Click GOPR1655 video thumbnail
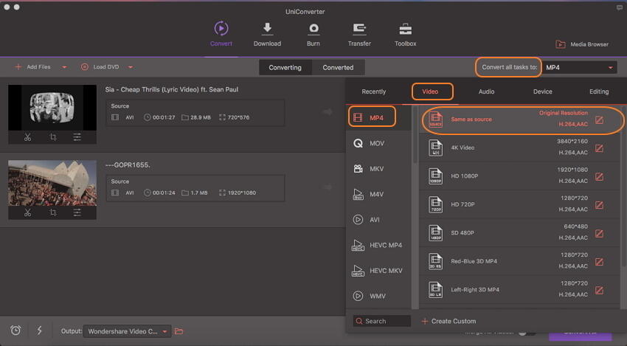The width and height of the screenshot is (627, 346). click(52, 183)
